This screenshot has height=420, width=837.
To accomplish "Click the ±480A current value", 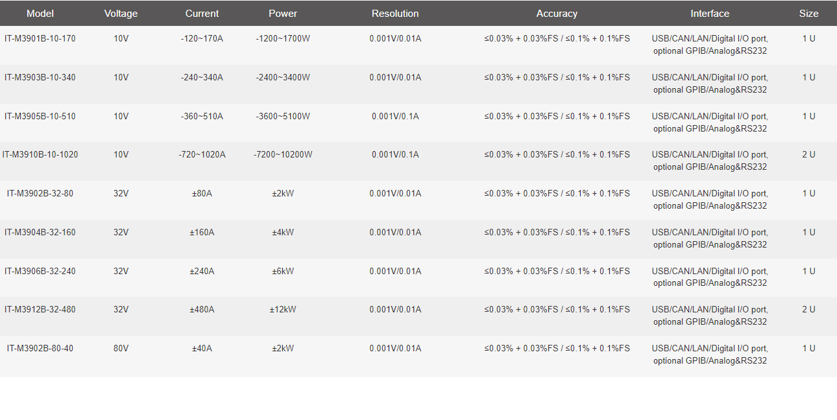I will tap(202, 309).
